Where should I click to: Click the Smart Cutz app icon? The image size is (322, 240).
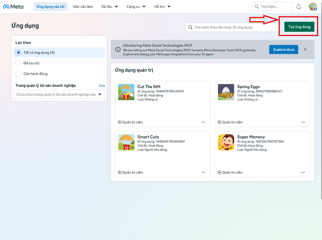click(126, 142)
